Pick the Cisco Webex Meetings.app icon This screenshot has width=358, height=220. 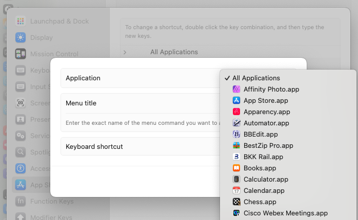pyautogui.click(x=236, y=213)
